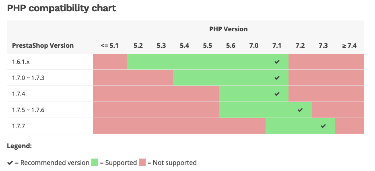Click the PHP compatibility chart title
Viewport: 375px width, 171px height.
[62, 8]
